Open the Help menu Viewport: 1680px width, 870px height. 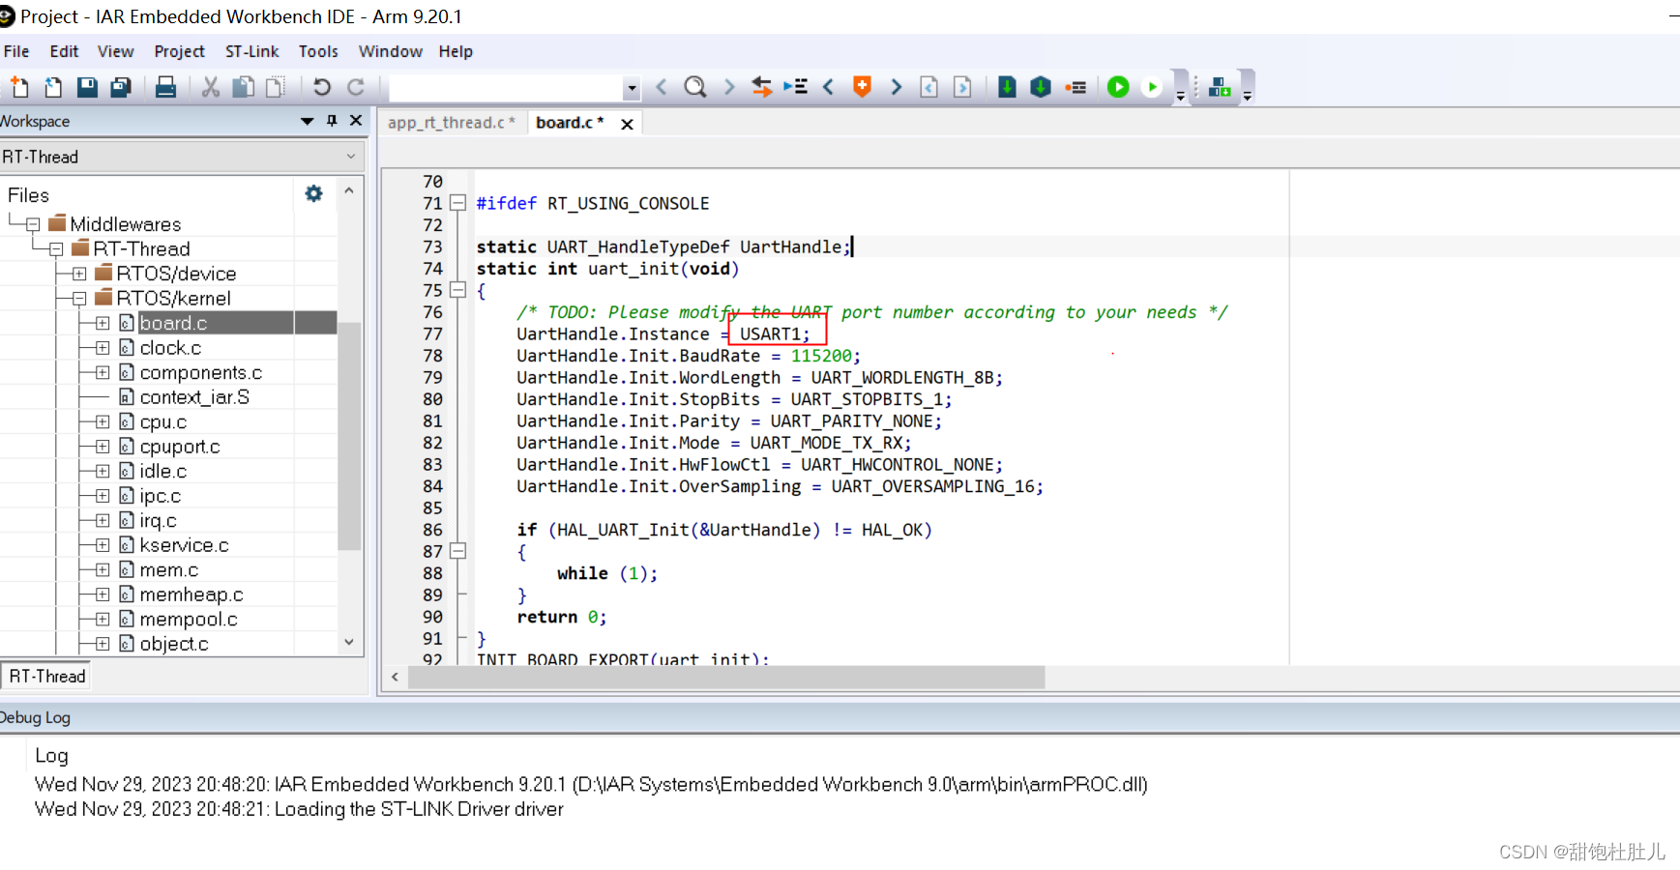(x=456, y=51)
